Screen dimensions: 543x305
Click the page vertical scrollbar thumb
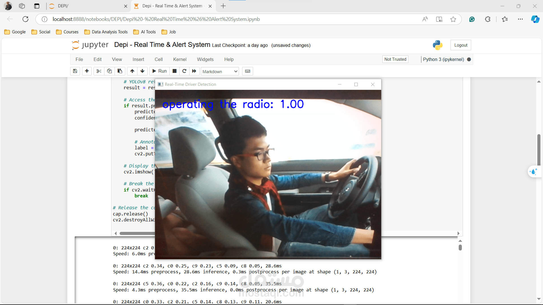[x=539, y=150]
